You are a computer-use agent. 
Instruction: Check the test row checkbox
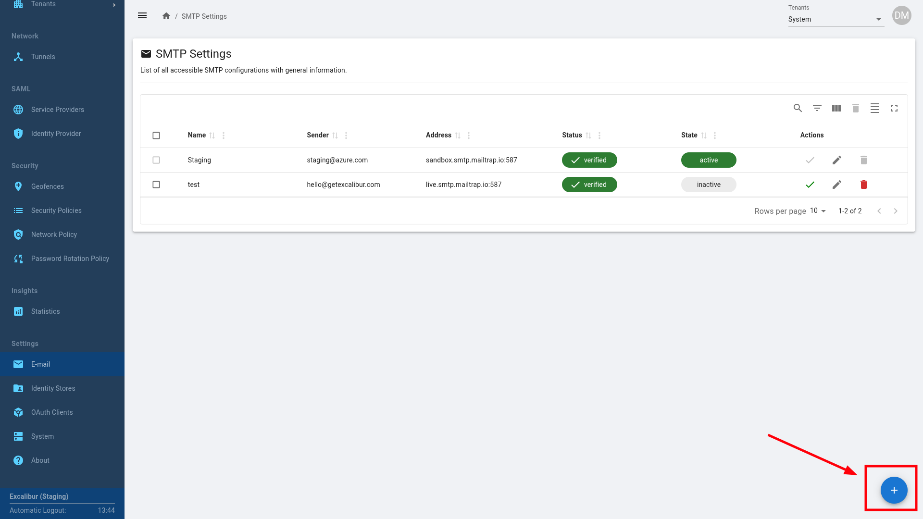click(156, 185)
